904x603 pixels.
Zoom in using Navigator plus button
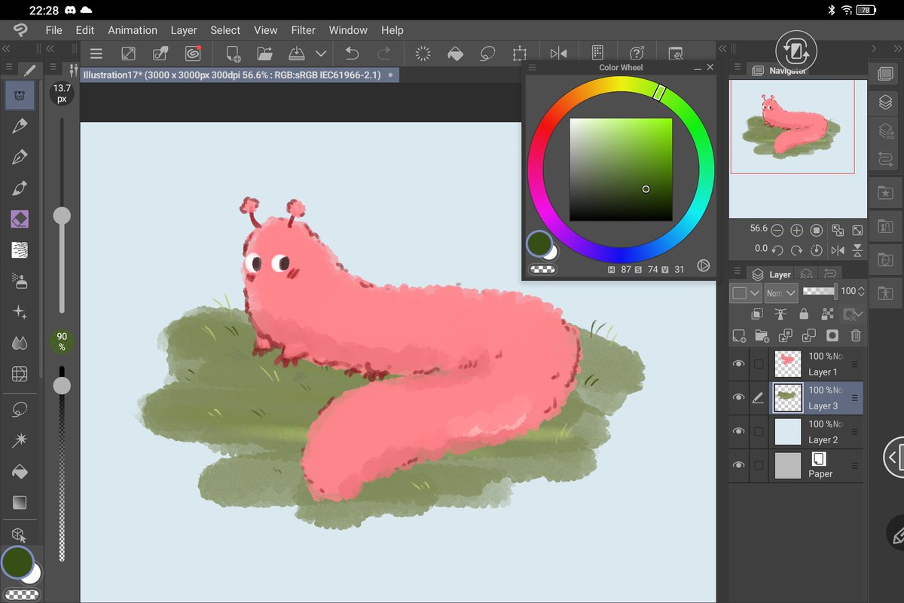[796, 230]
